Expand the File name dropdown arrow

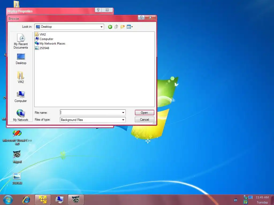tap(123, 113)
